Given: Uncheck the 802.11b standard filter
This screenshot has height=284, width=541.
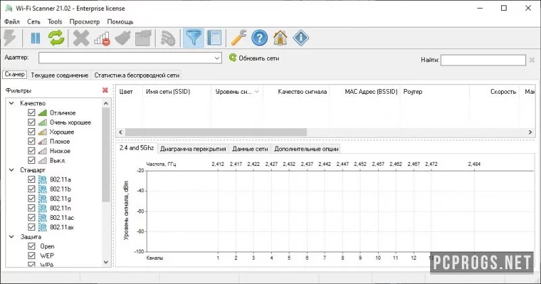Looking at the screenshot, I should click(31, 189).
